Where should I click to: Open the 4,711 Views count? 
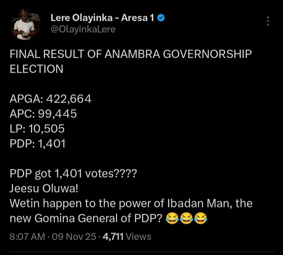click(127, 237)
